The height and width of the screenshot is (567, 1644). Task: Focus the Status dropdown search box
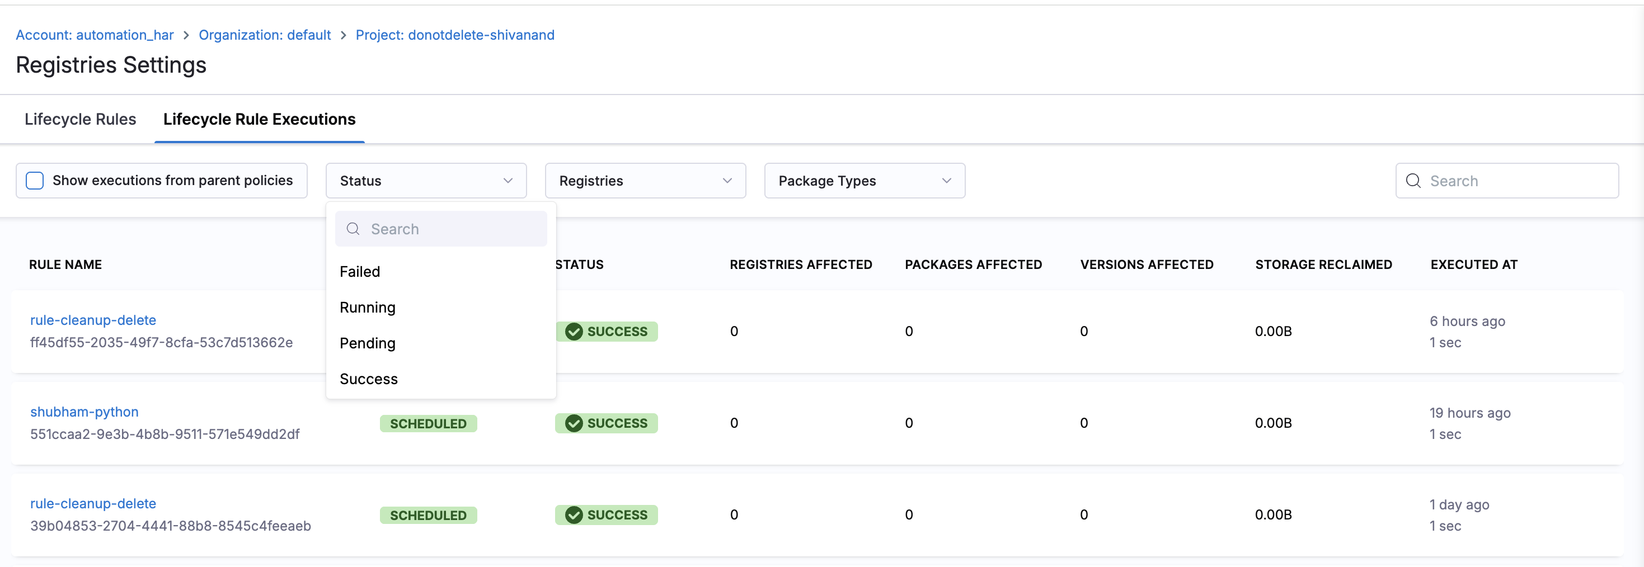(x=440, y=229)
